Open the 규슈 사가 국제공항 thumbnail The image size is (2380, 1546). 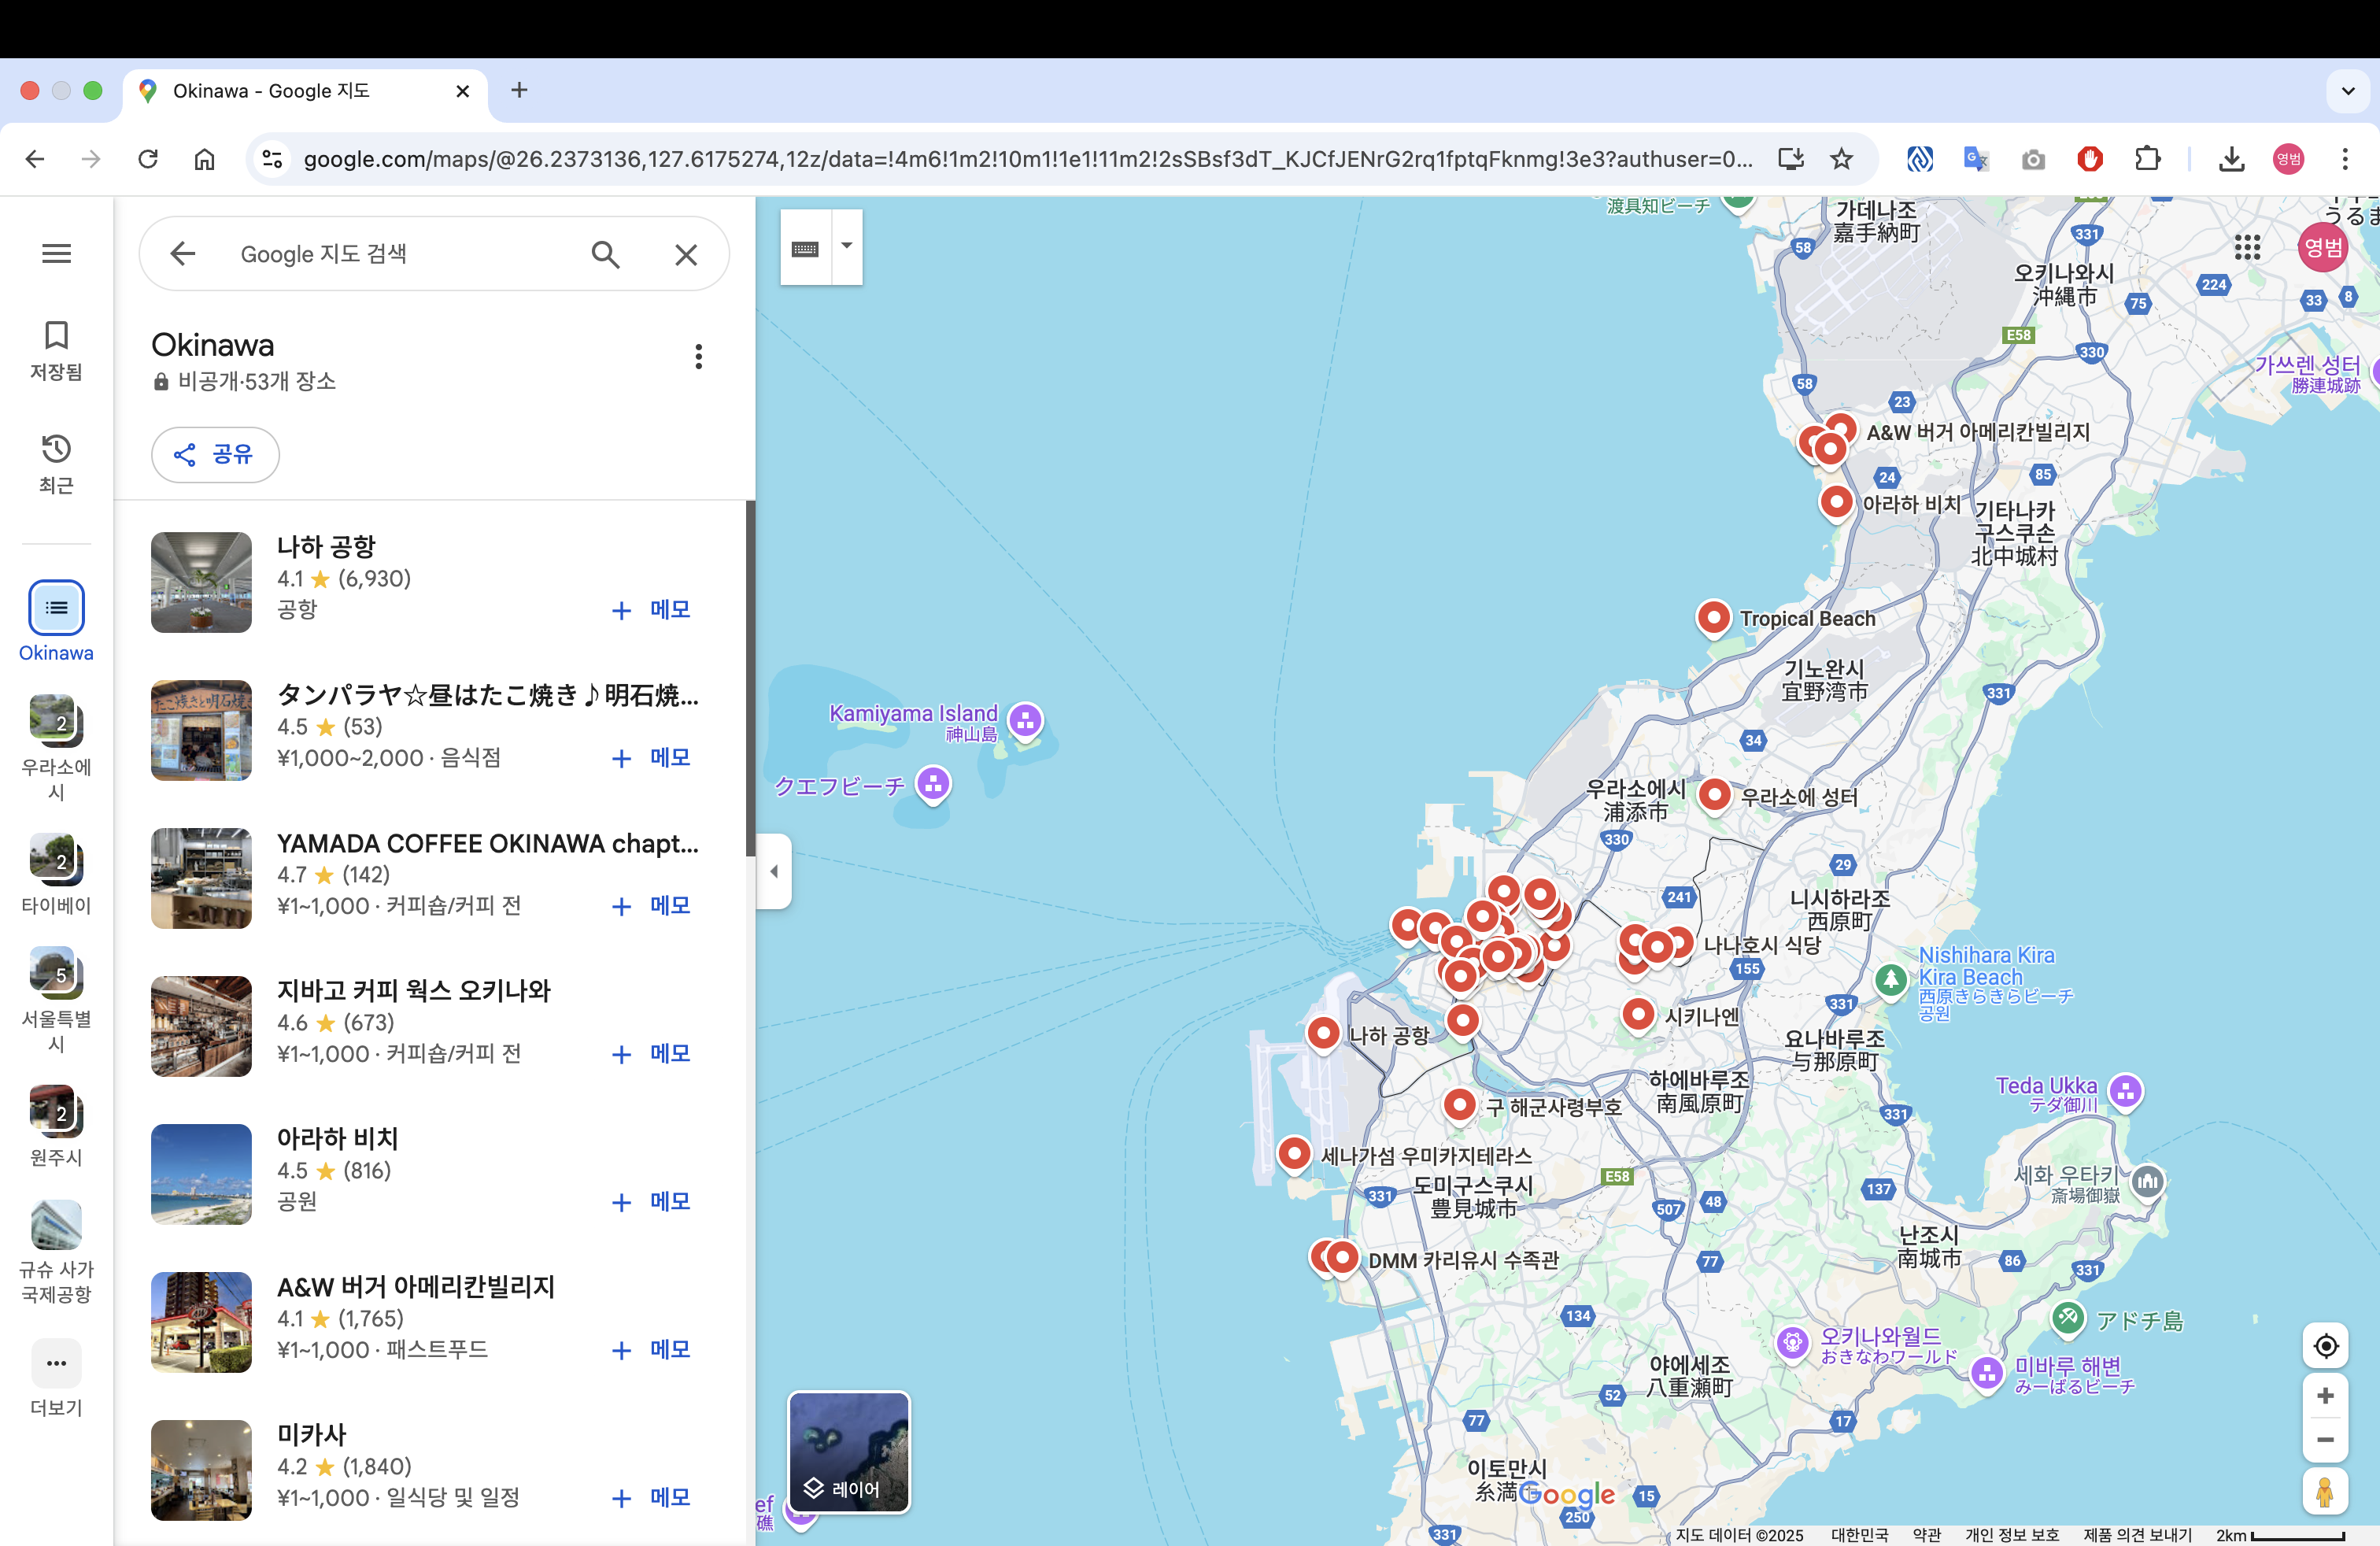click(x=56, y=1224)
